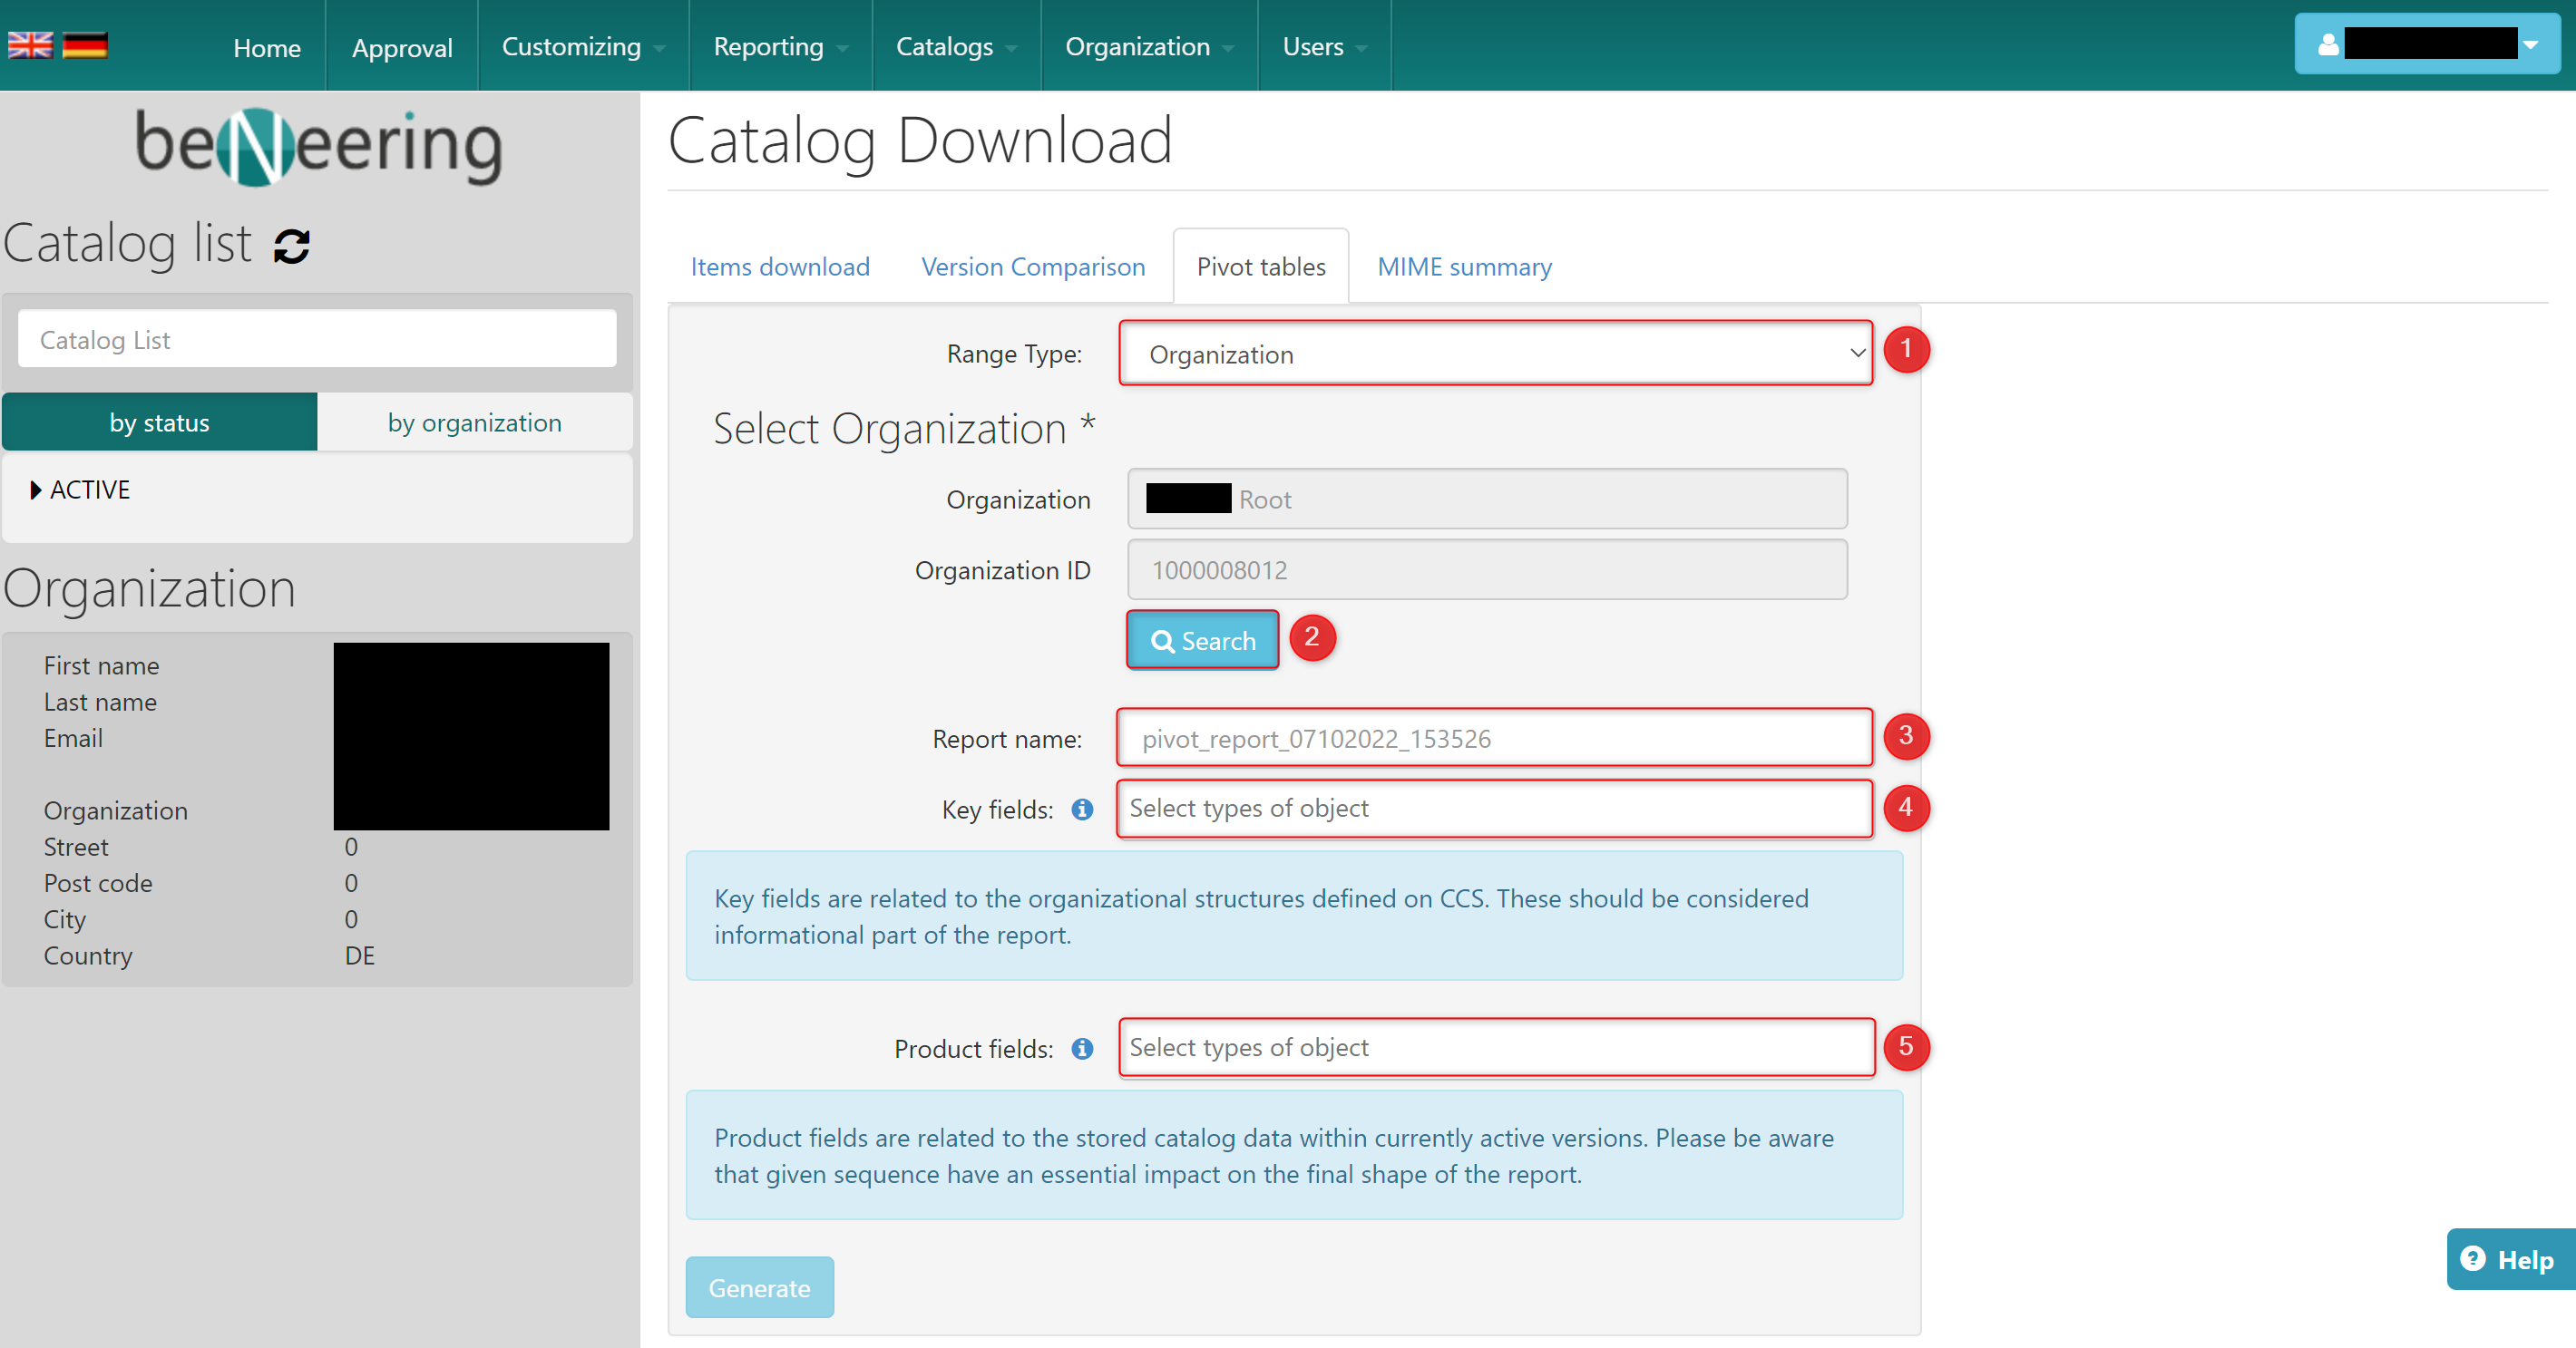Screen dimensions: 2576x1348
Task: Switch language to English flag
Action: click(x=30, y=45)
